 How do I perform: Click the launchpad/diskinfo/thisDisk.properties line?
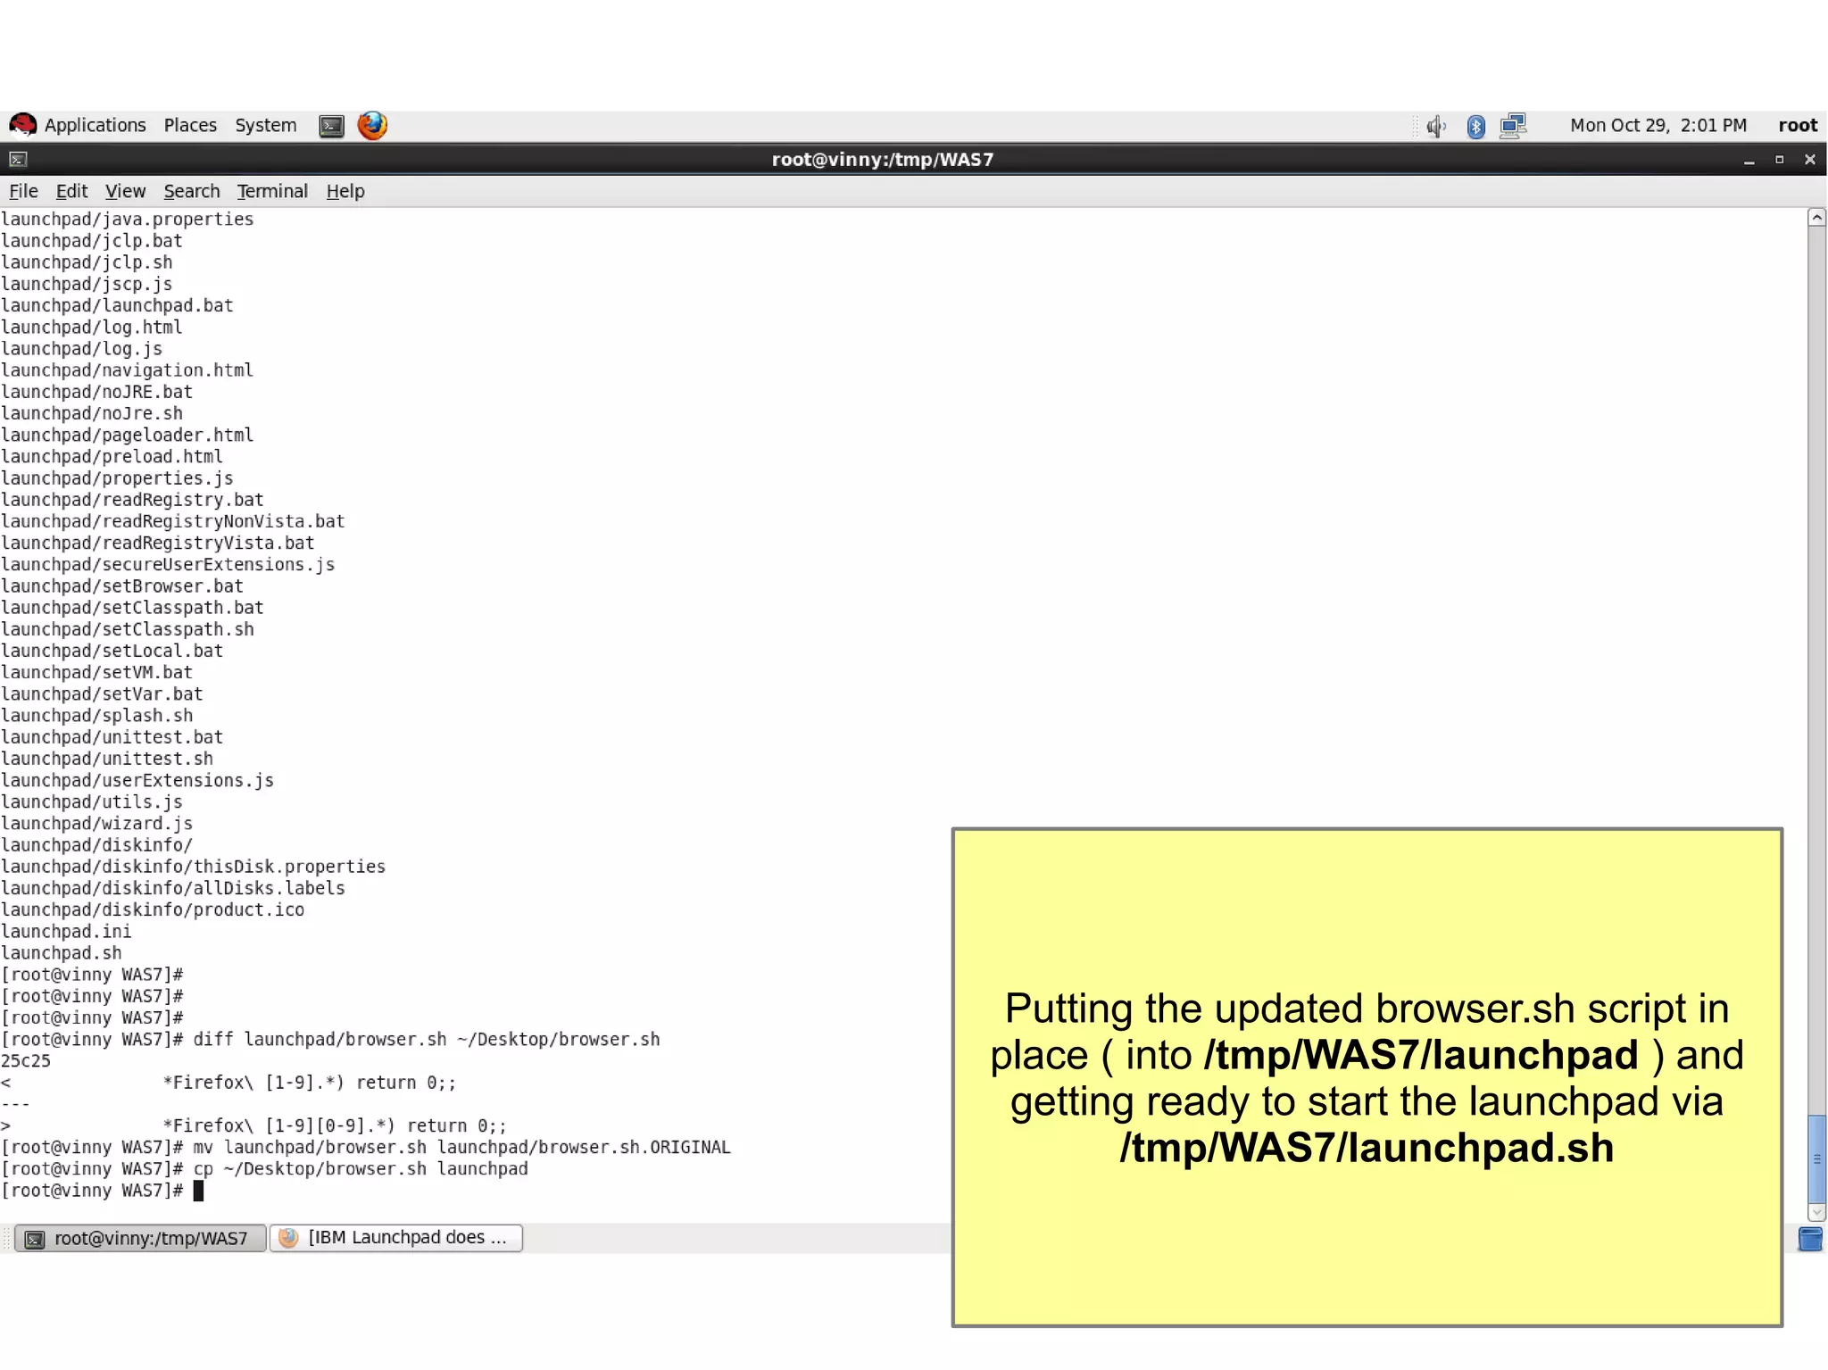coord(194,868)
